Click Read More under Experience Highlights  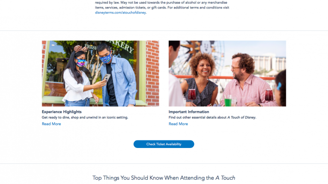coord(52,124)
